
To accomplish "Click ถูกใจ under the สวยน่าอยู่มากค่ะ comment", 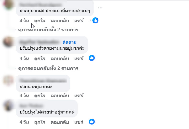I will (x=40, y=95).
